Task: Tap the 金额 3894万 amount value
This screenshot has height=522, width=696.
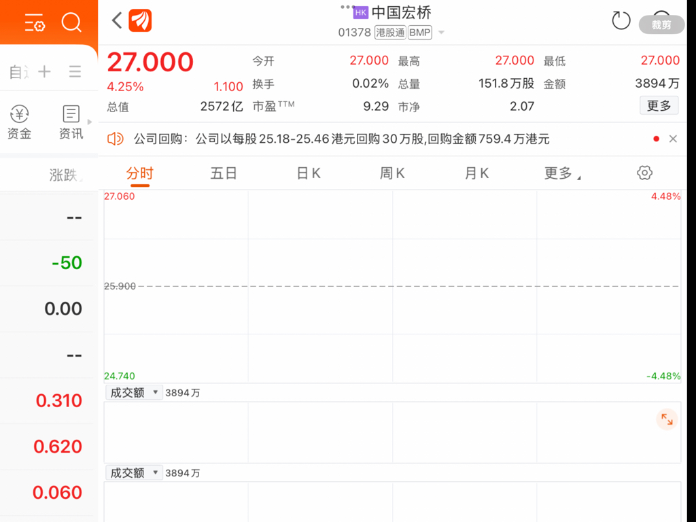Action: click(x=657, y=84)
